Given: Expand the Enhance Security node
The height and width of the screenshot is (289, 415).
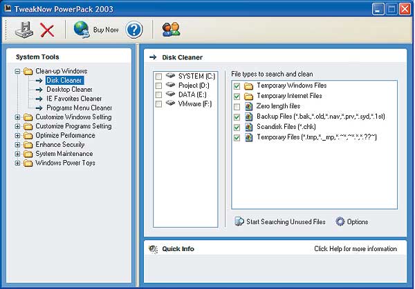Looking at the screenshot, I should click(17, 145).
